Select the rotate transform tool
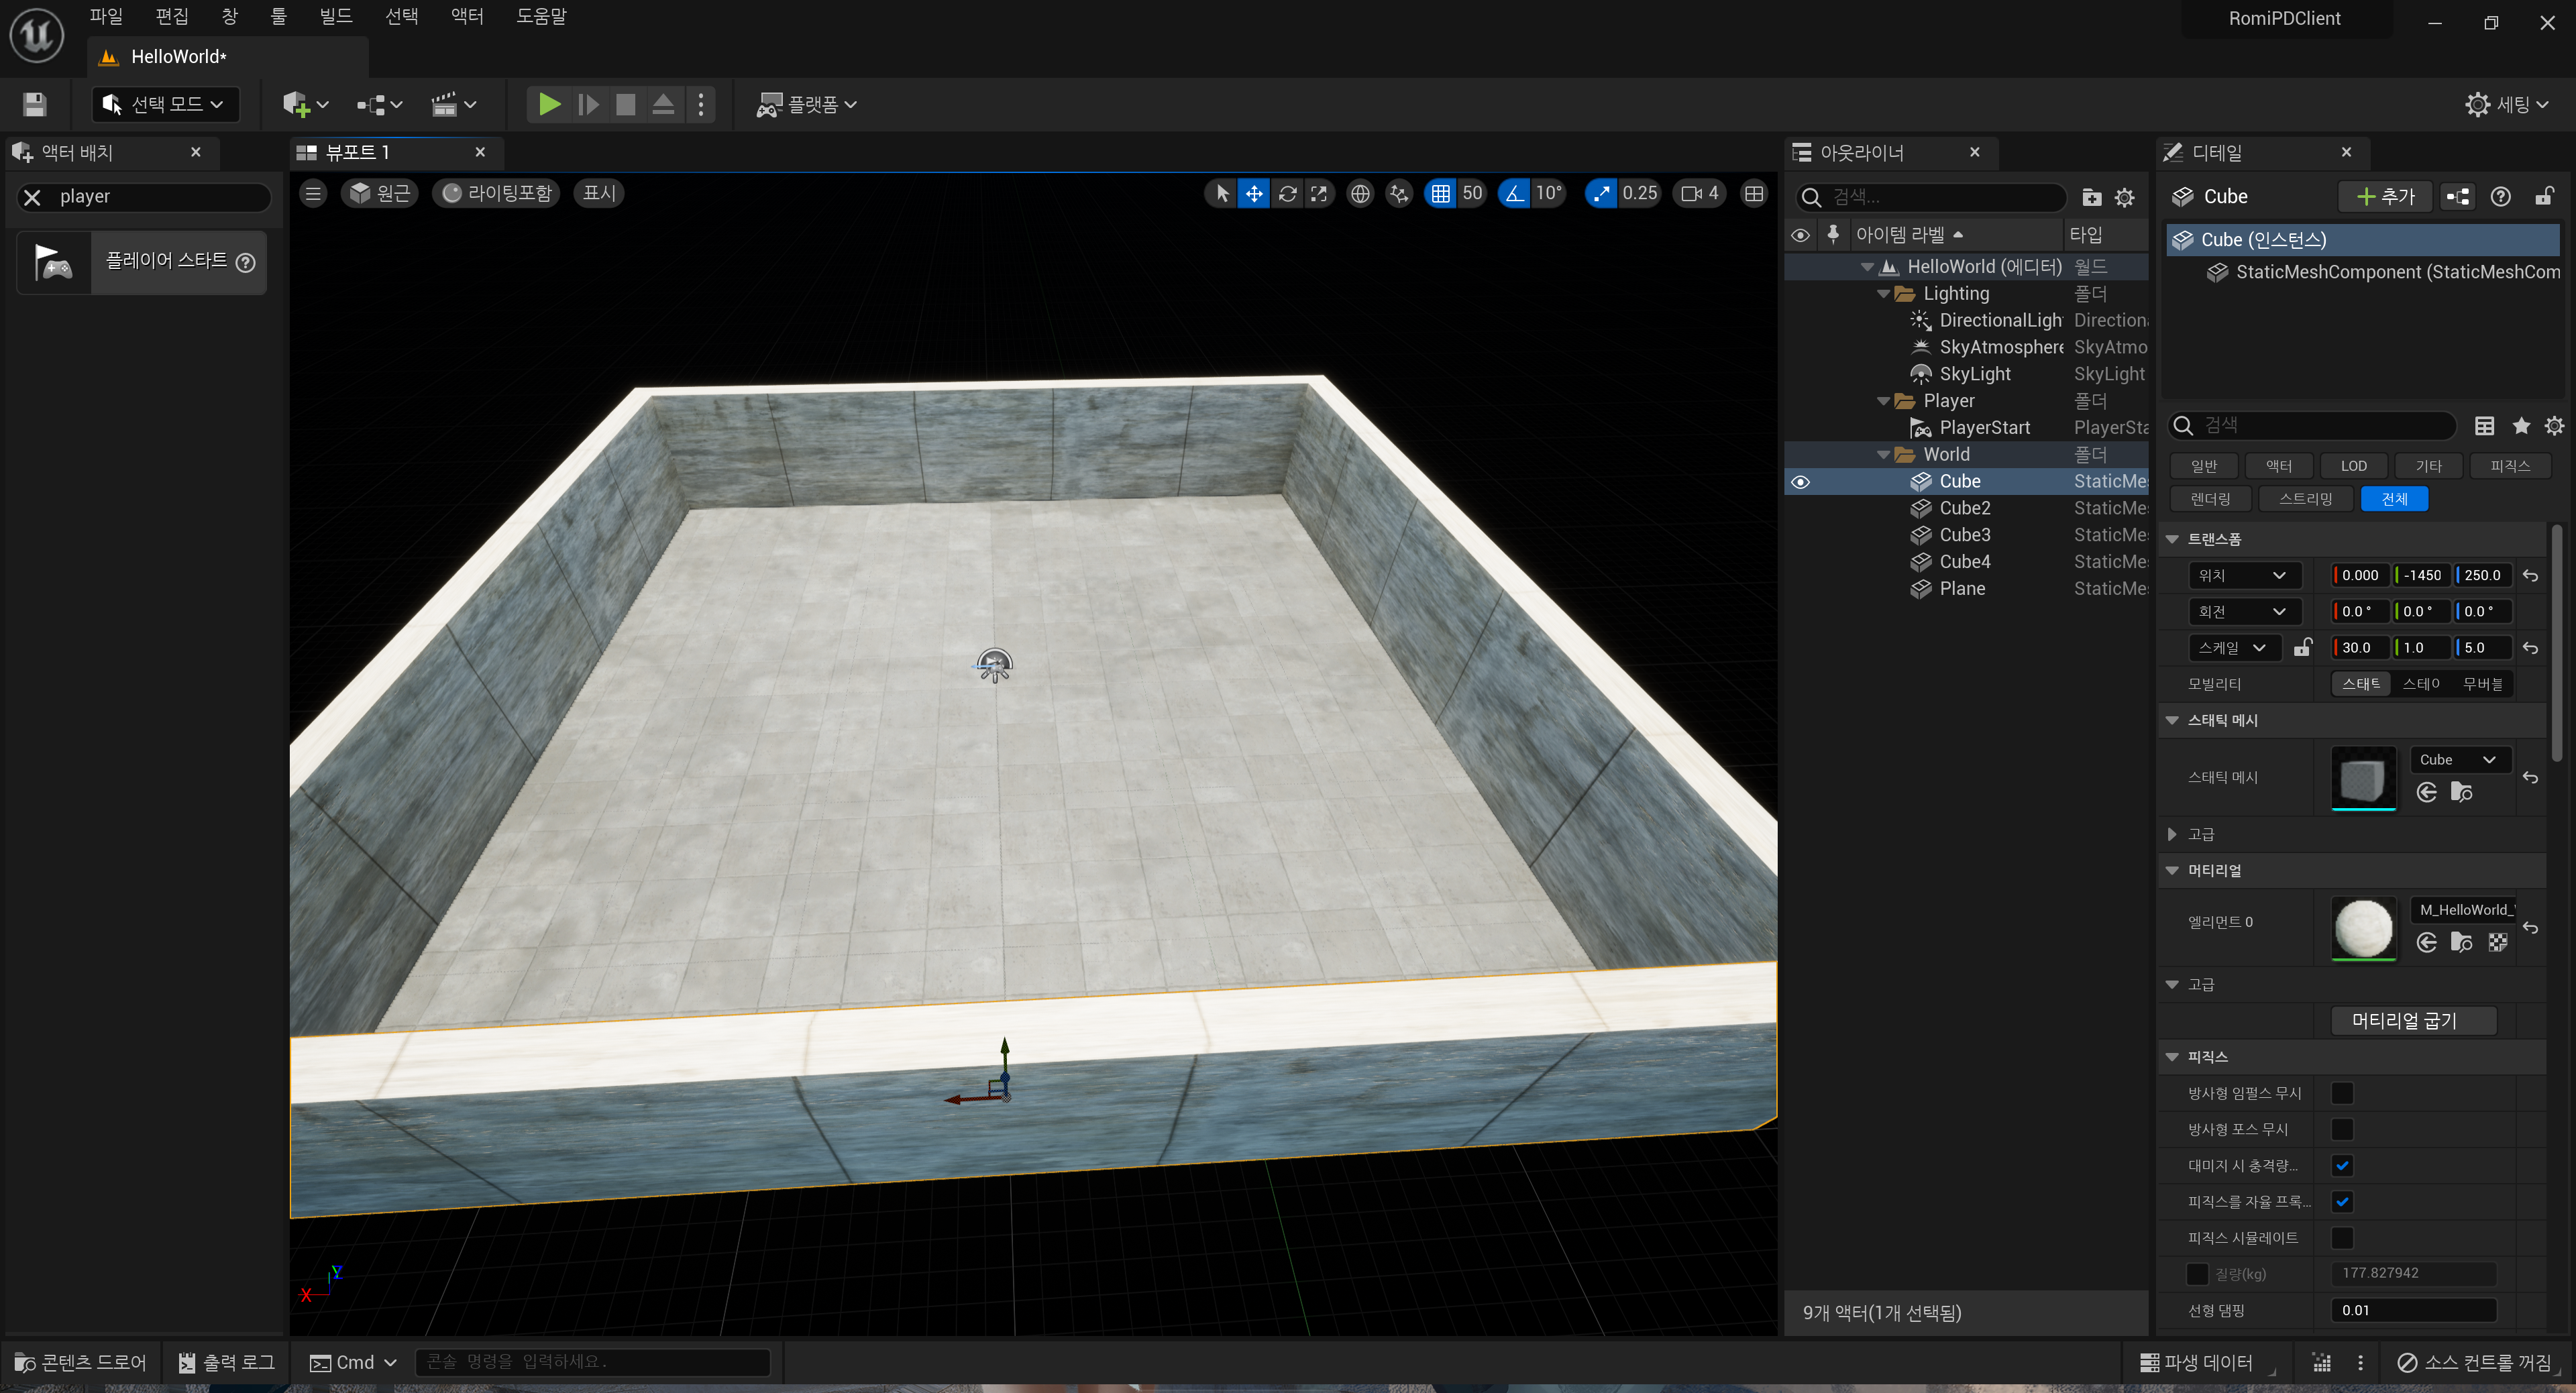2576x1393 pixels. [1287, 193]
